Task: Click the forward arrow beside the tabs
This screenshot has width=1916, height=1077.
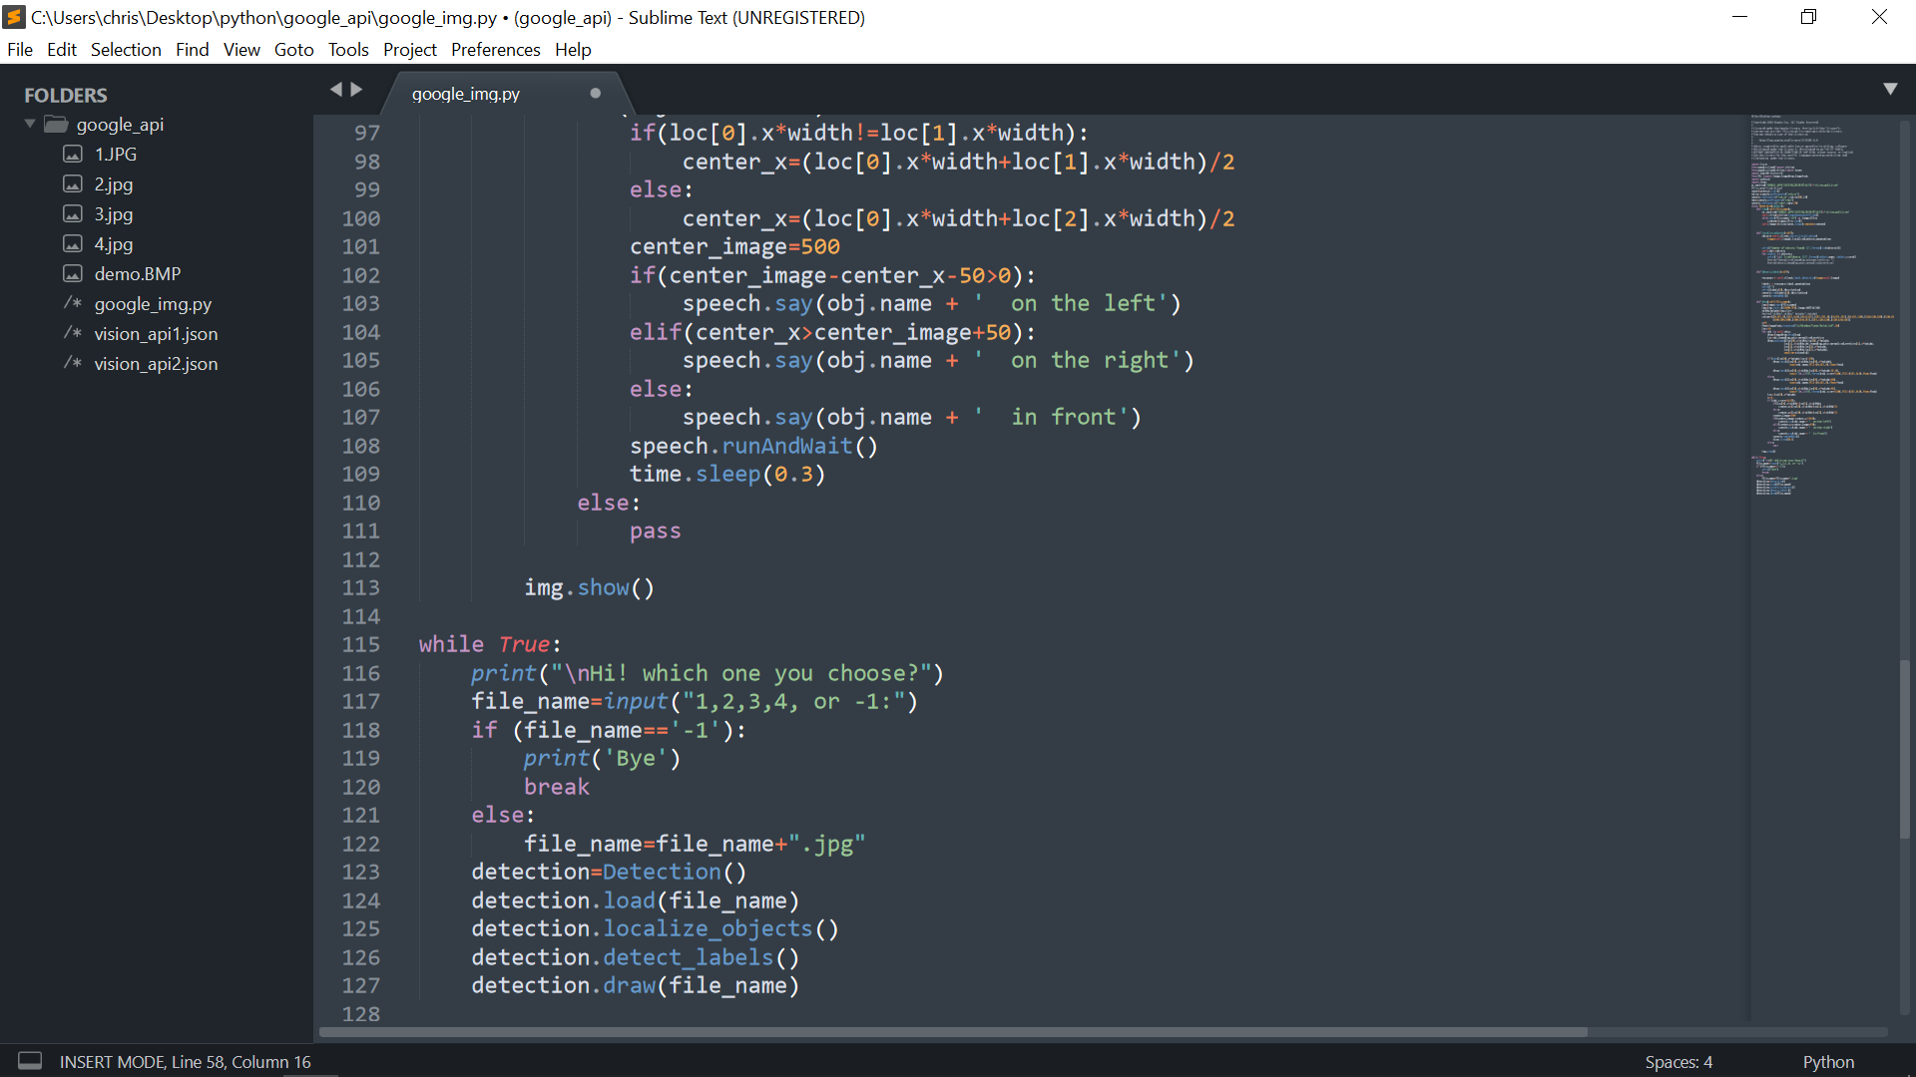Action: (356, 90)
